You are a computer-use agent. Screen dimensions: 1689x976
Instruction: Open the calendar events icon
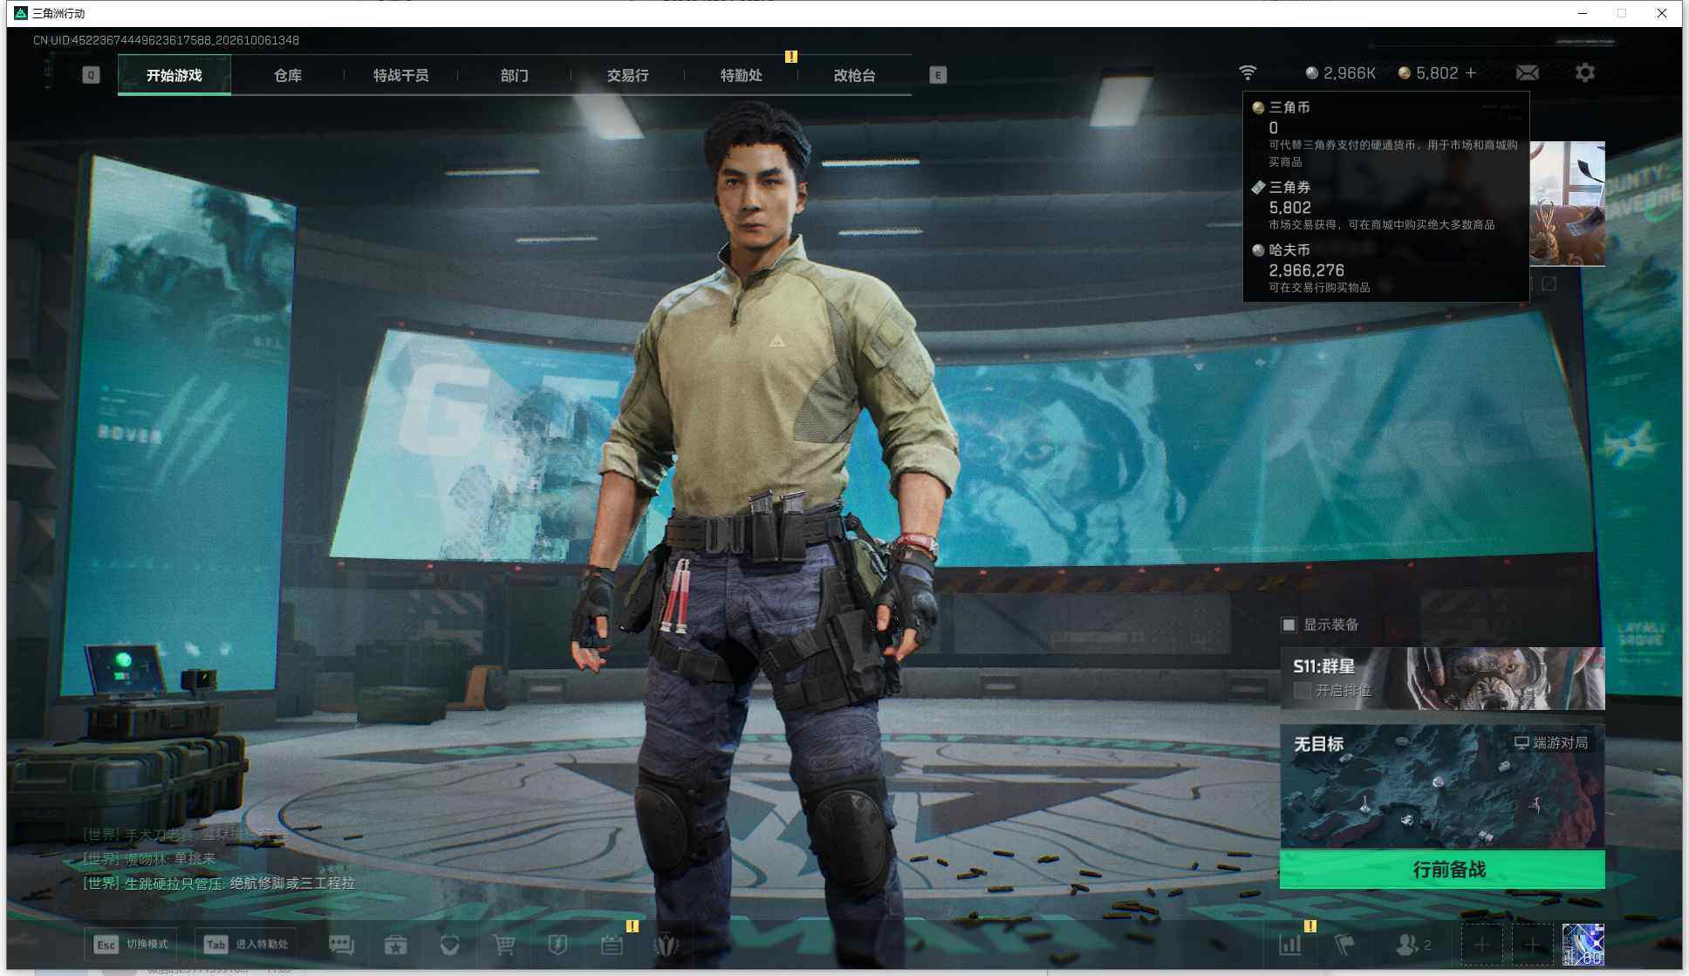(x=612, y=945)
